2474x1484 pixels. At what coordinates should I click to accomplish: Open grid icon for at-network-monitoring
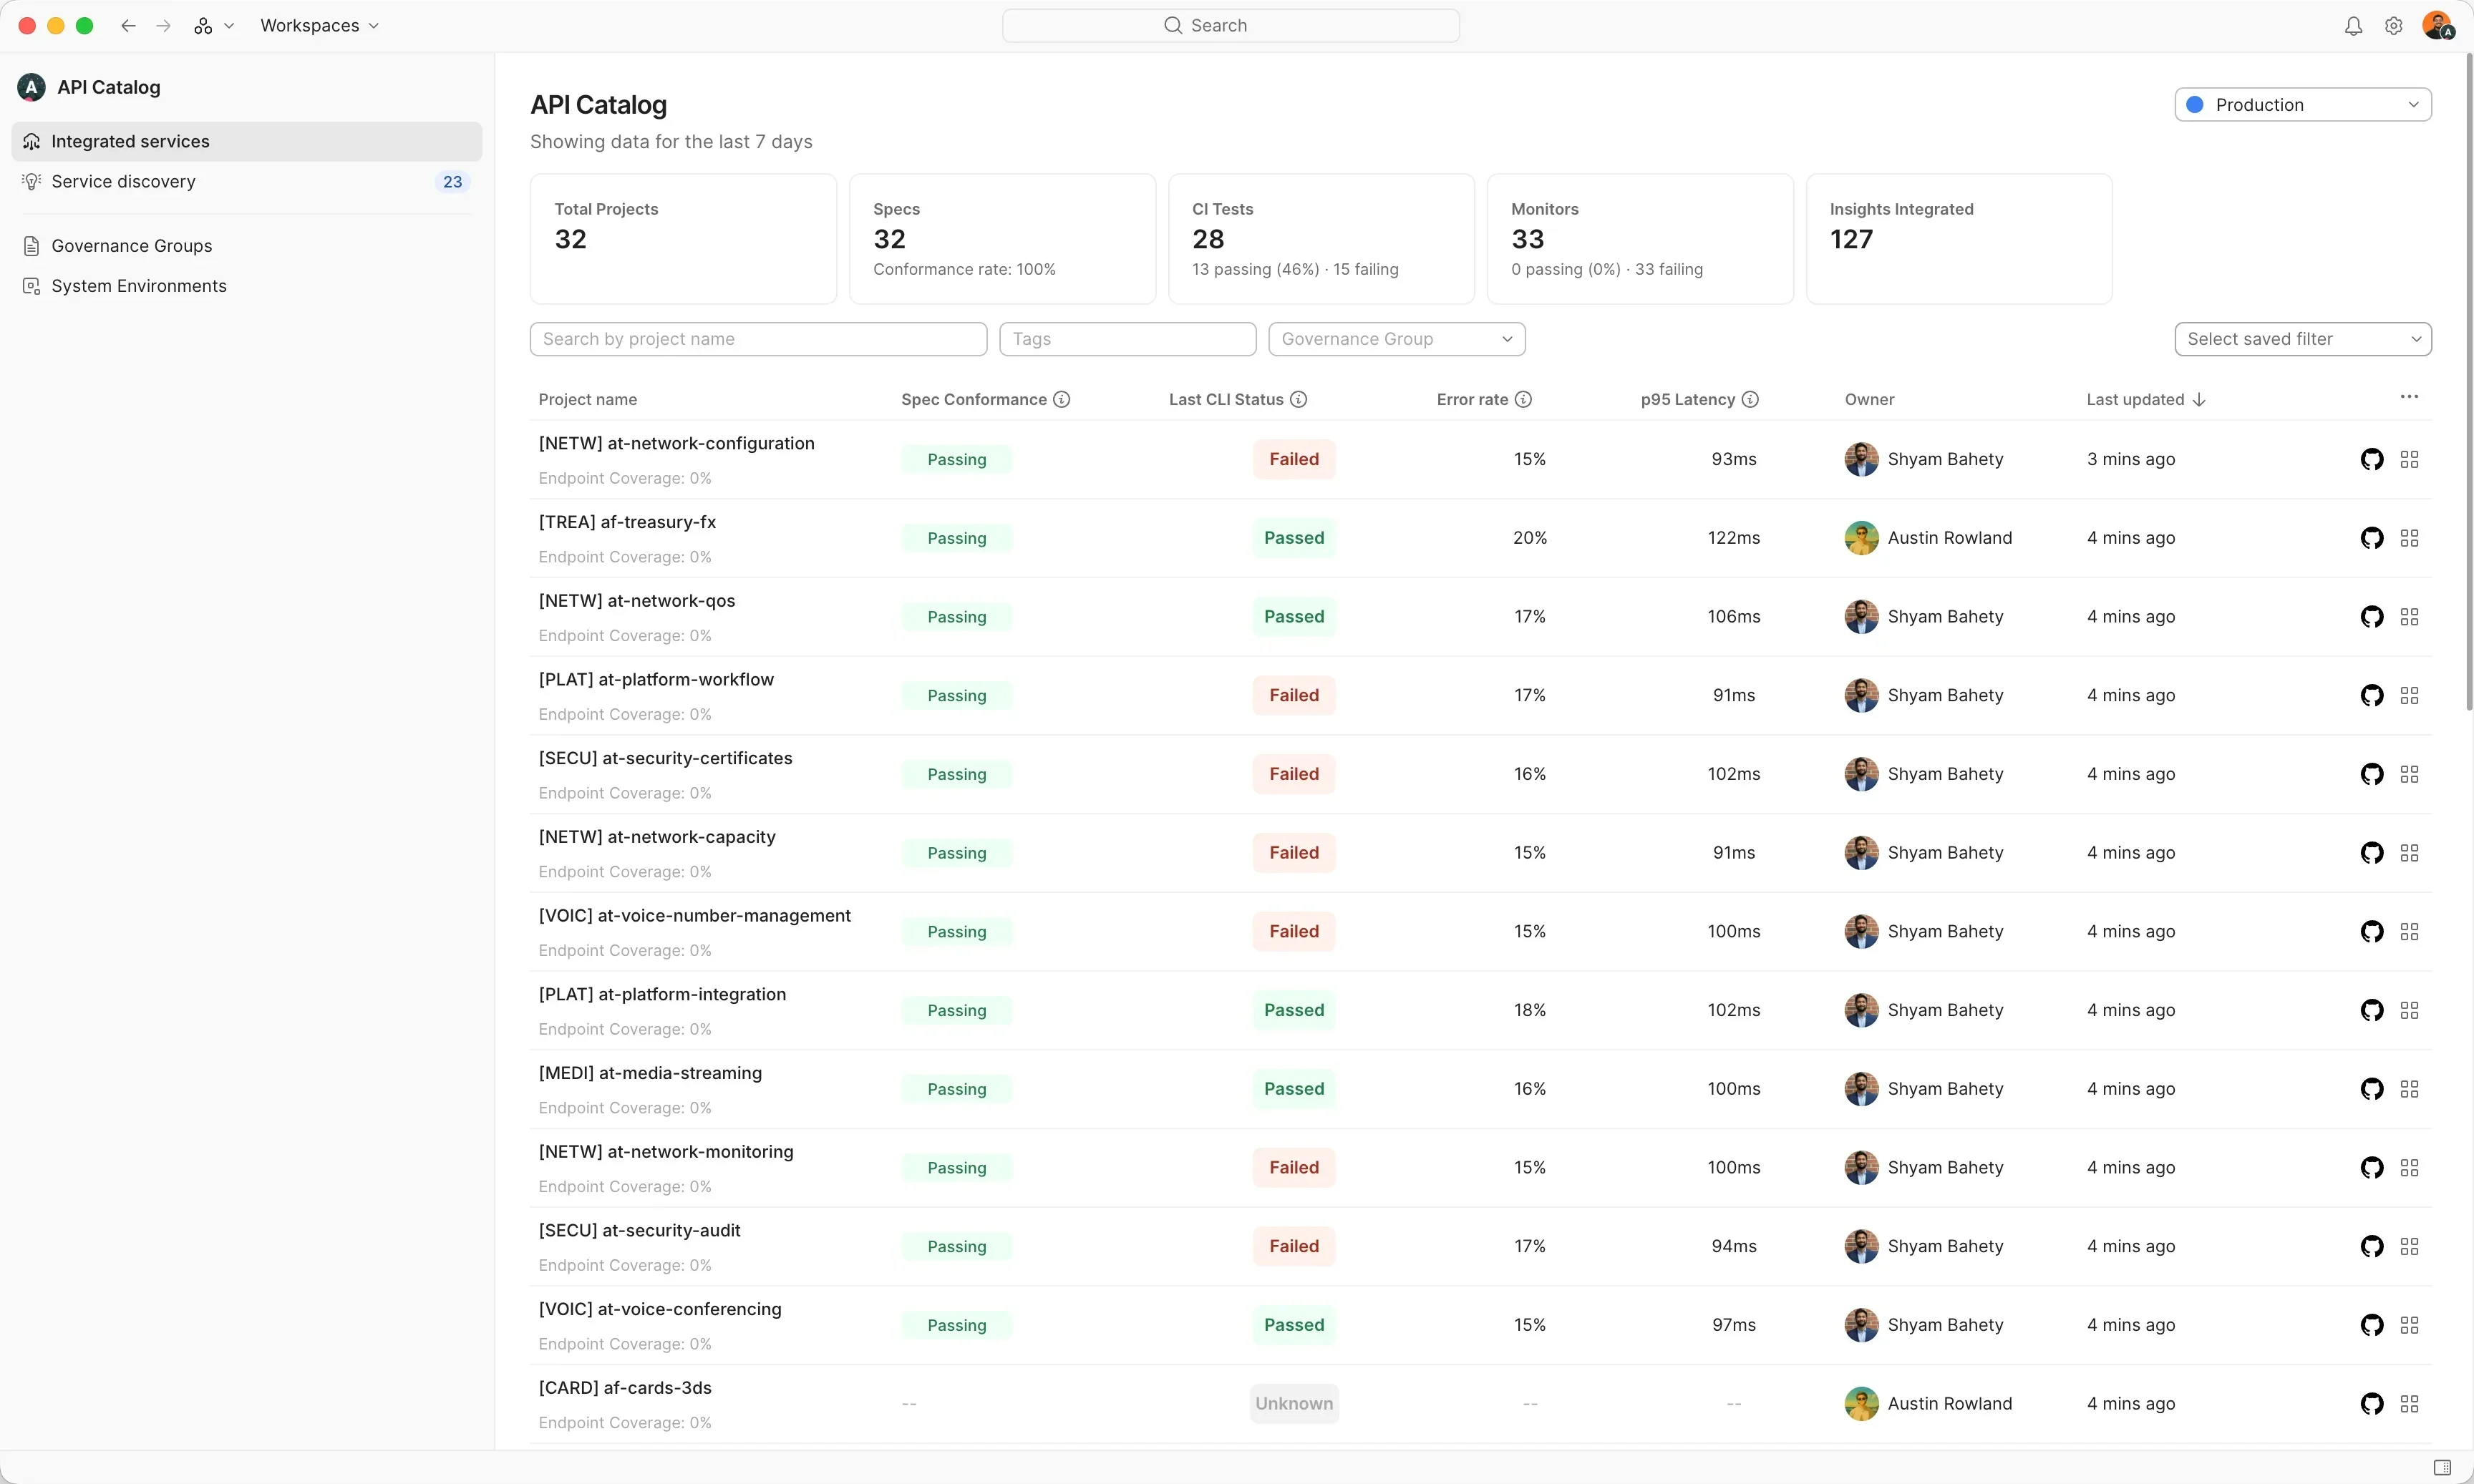click(x=2409, y=1167)
